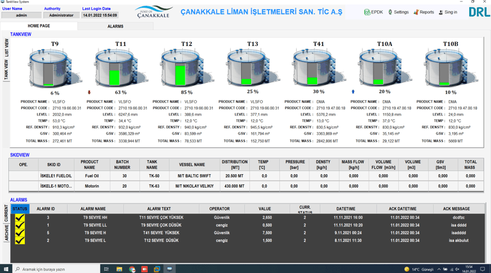This screenshot has width=491, height=273.
Task: Click the 63 % fill label of T11
Action: point(121,92)
